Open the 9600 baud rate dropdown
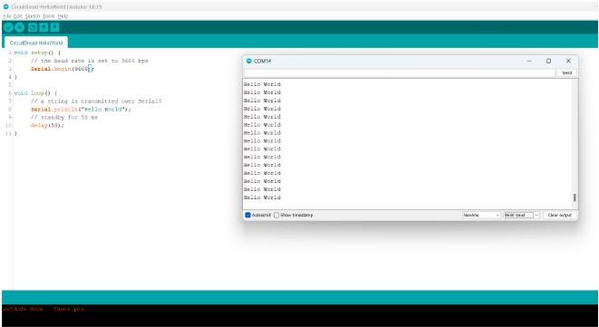This screenshot has width=599, height=327. coord(521,215)
